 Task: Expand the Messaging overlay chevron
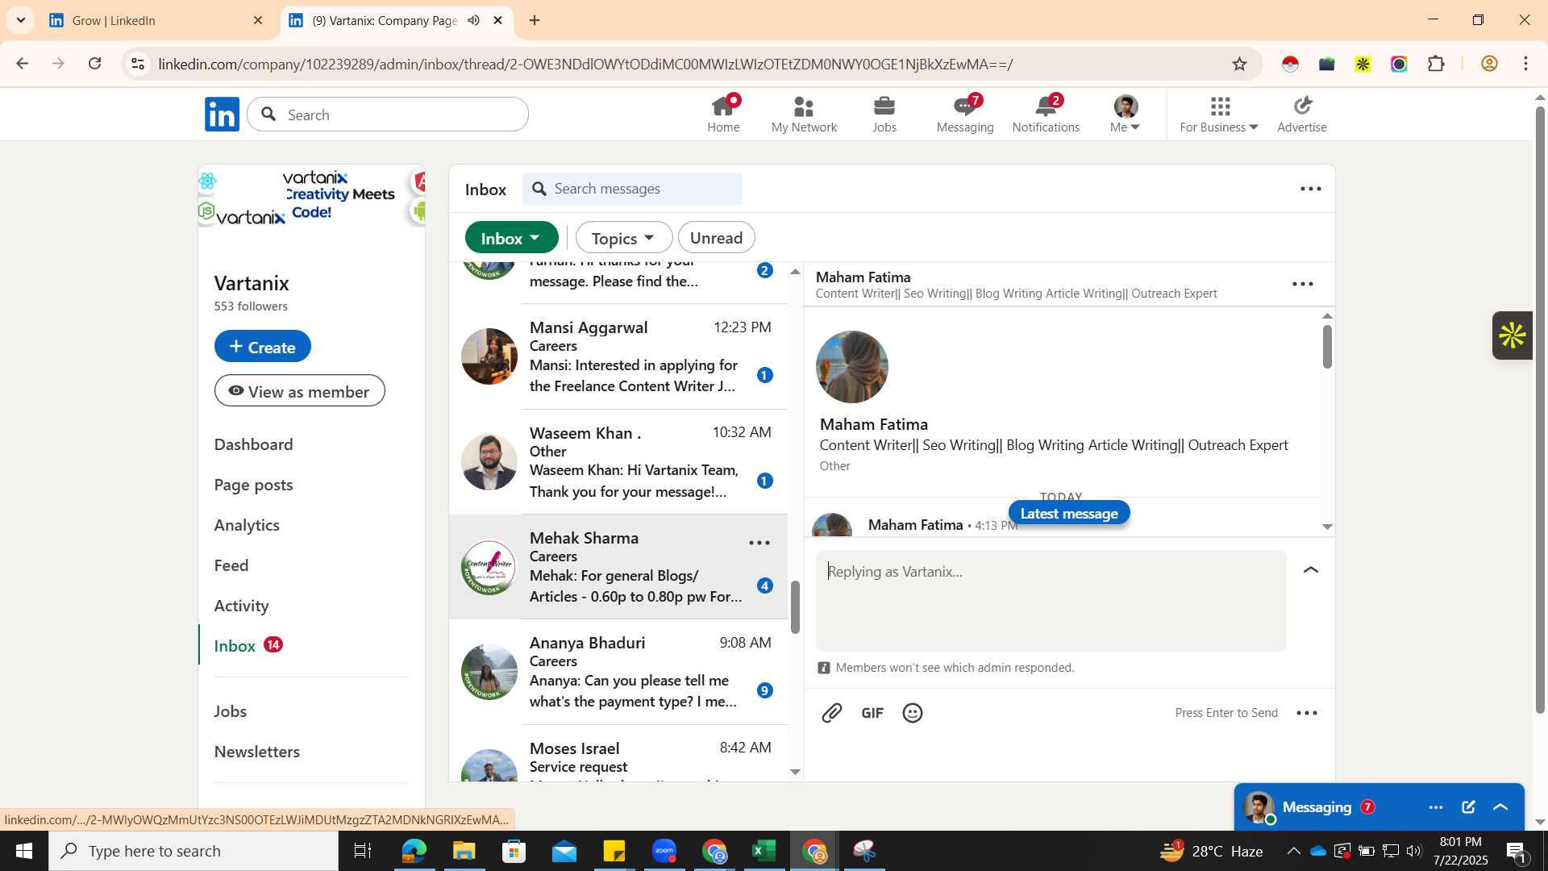click(x=1500, y=807)
